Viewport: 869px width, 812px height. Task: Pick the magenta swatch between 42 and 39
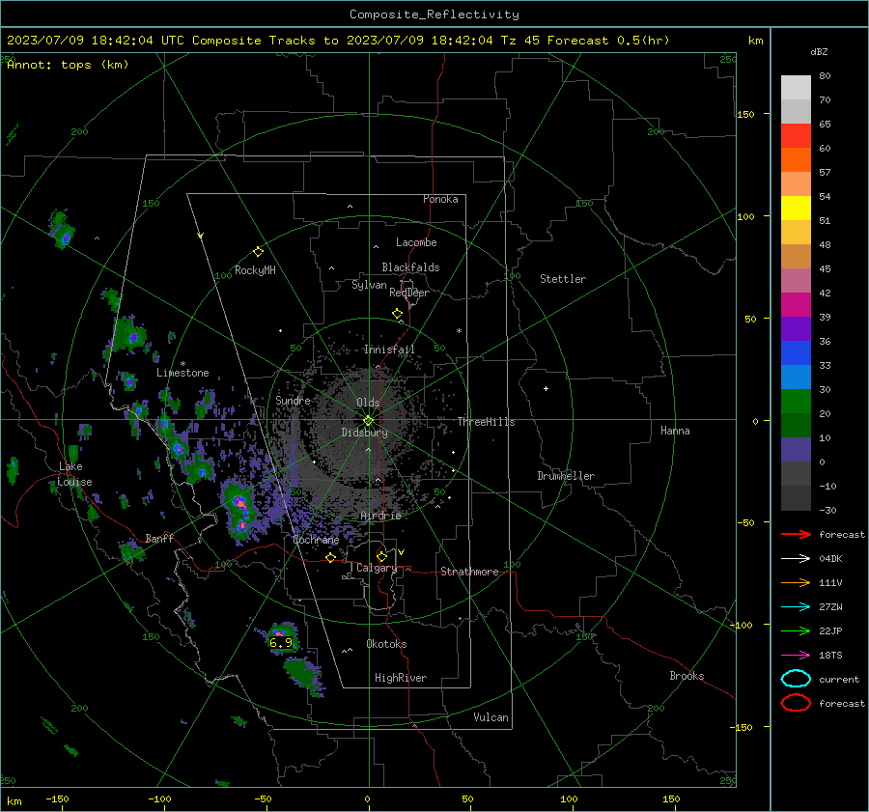(x=796, y=305)
